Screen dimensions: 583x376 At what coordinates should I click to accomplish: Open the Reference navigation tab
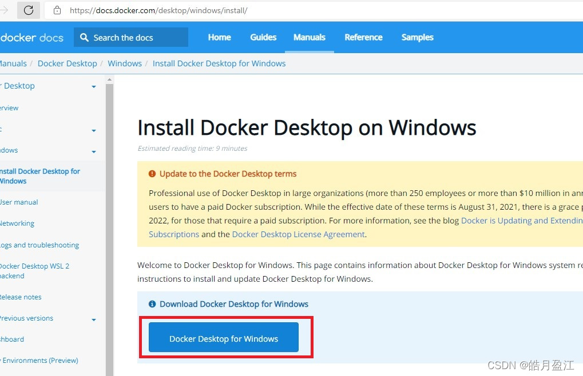tap(363, 38)
